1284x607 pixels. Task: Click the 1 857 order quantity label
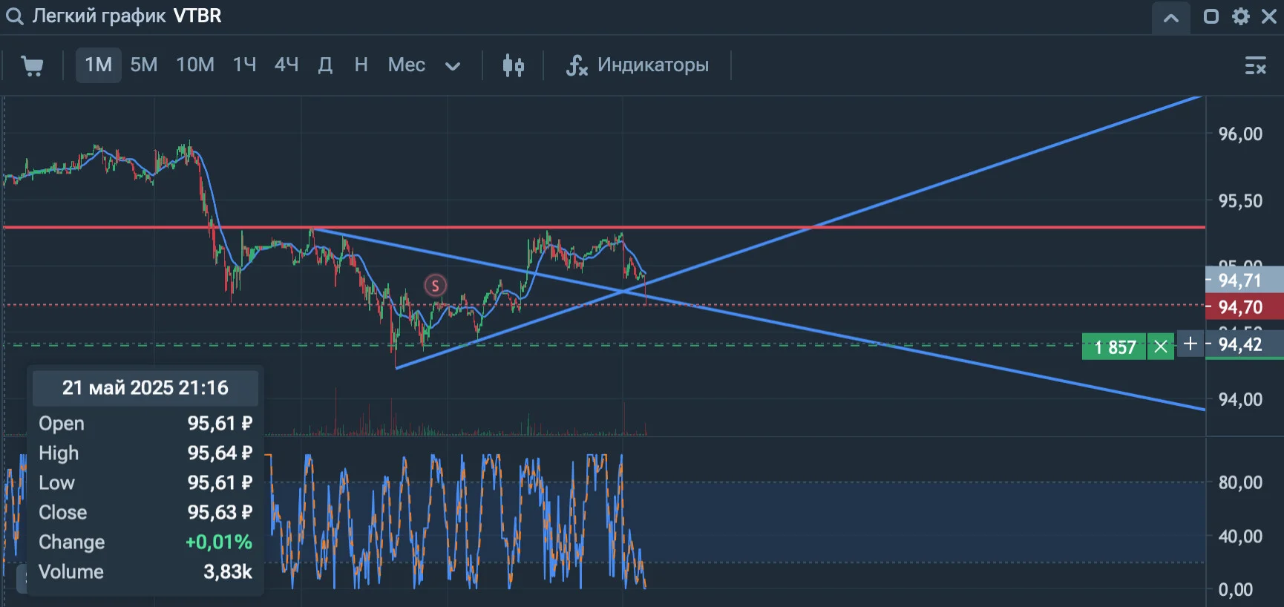click(1115, 347)
